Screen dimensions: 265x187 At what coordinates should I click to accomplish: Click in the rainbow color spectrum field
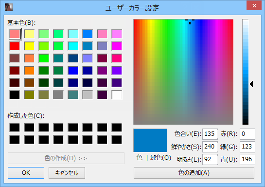[x=183, y=72]
